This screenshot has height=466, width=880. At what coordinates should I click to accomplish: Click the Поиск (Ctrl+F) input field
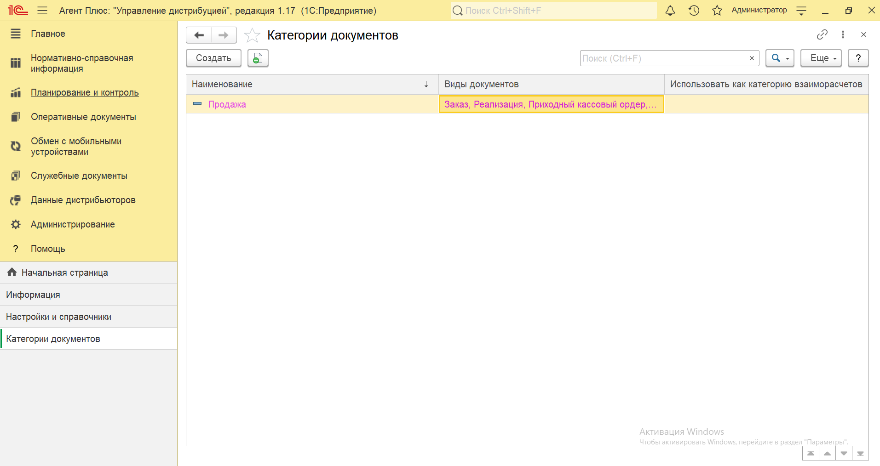point(662,58)
